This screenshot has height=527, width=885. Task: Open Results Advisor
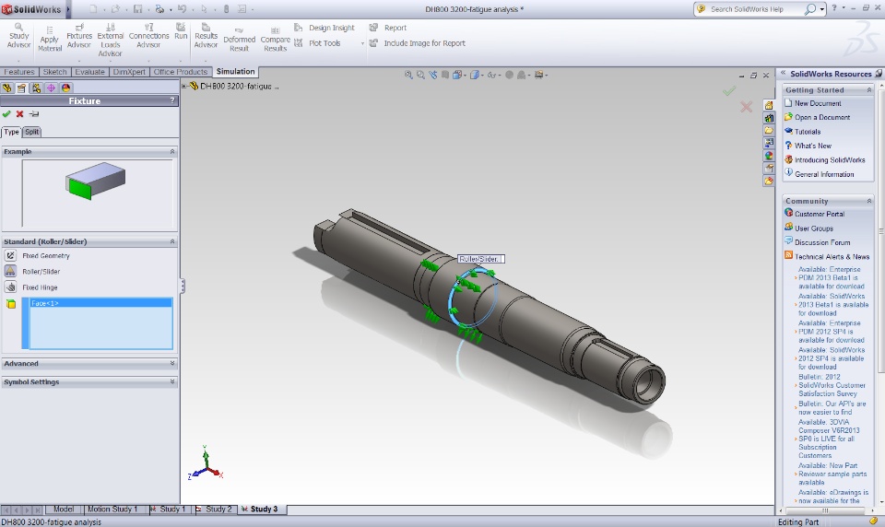point(206,36)
